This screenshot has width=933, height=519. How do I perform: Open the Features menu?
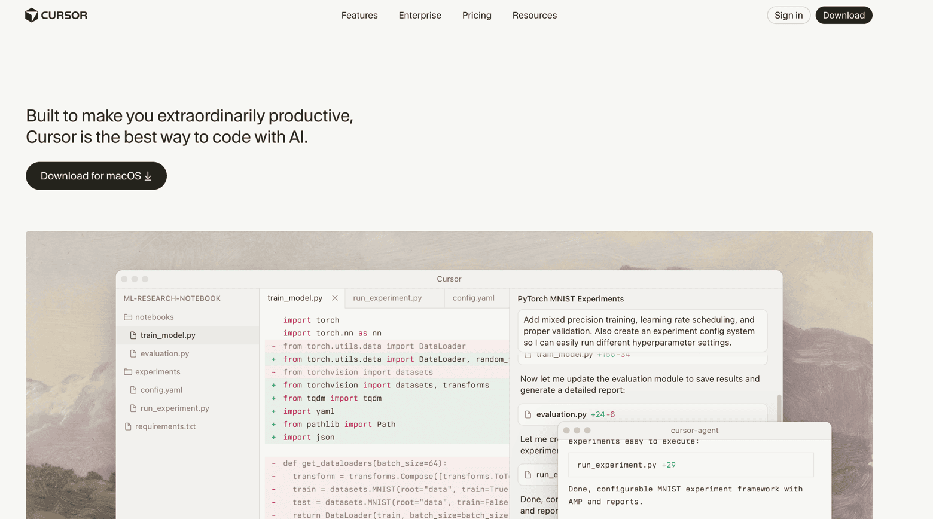pos(359,16)
